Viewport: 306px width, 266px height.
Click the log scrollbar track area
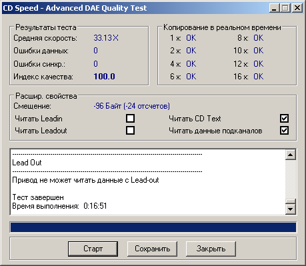pyautogui.click(x=291, y=179)
